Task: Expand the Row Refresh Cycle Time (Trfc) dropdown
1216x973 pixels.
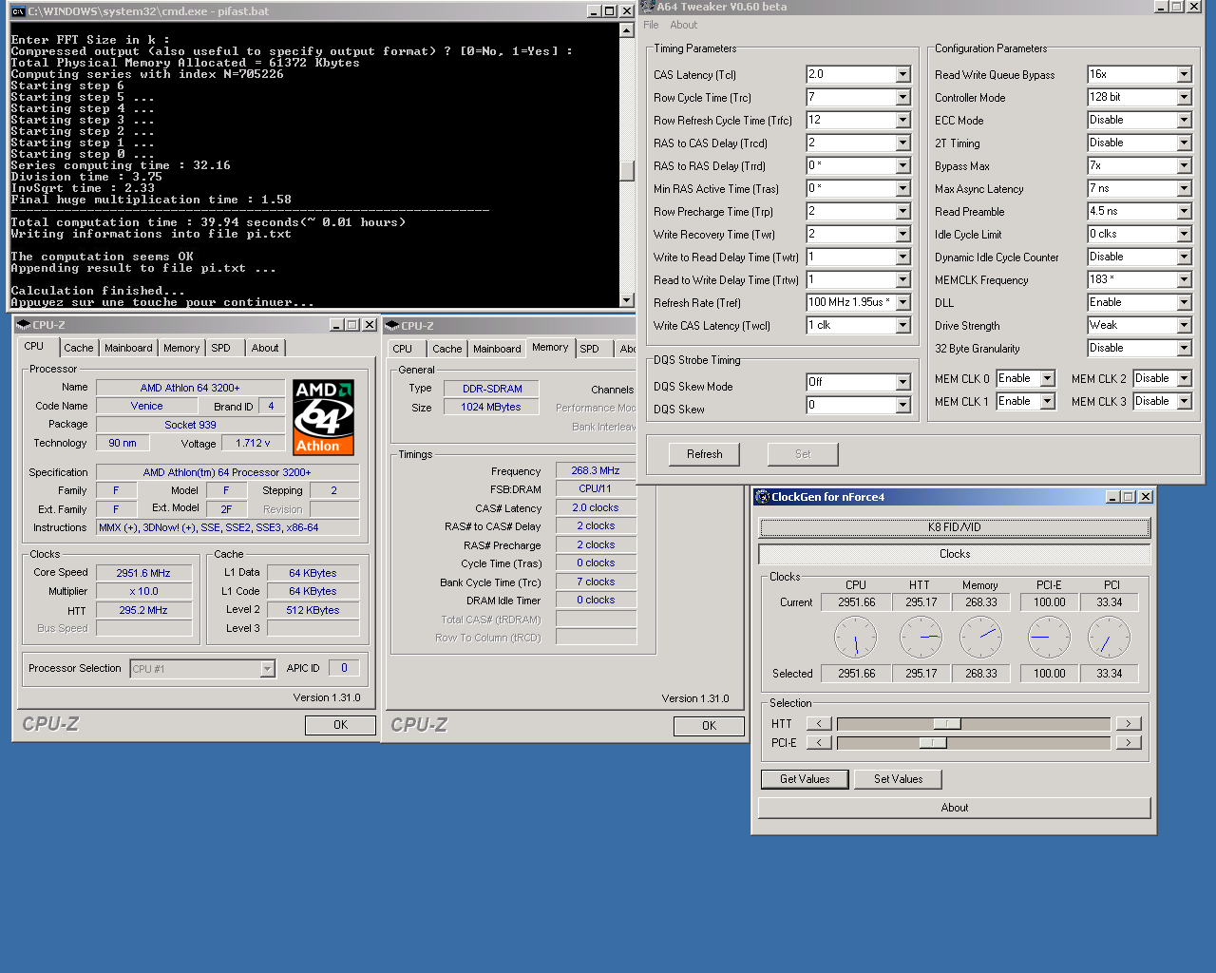Action: coord(902,120)
